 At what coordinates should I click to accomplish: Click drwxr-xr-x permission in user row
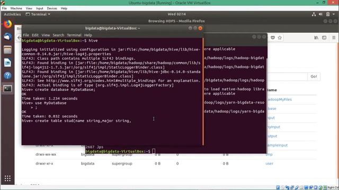tap(44, 164)
